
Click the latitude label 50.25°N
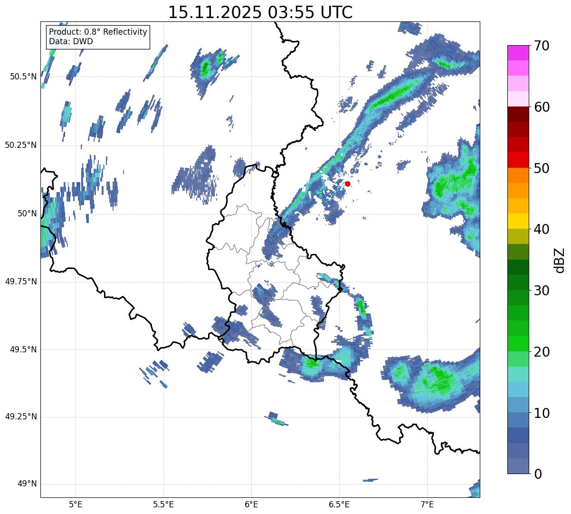pos(21,145)
